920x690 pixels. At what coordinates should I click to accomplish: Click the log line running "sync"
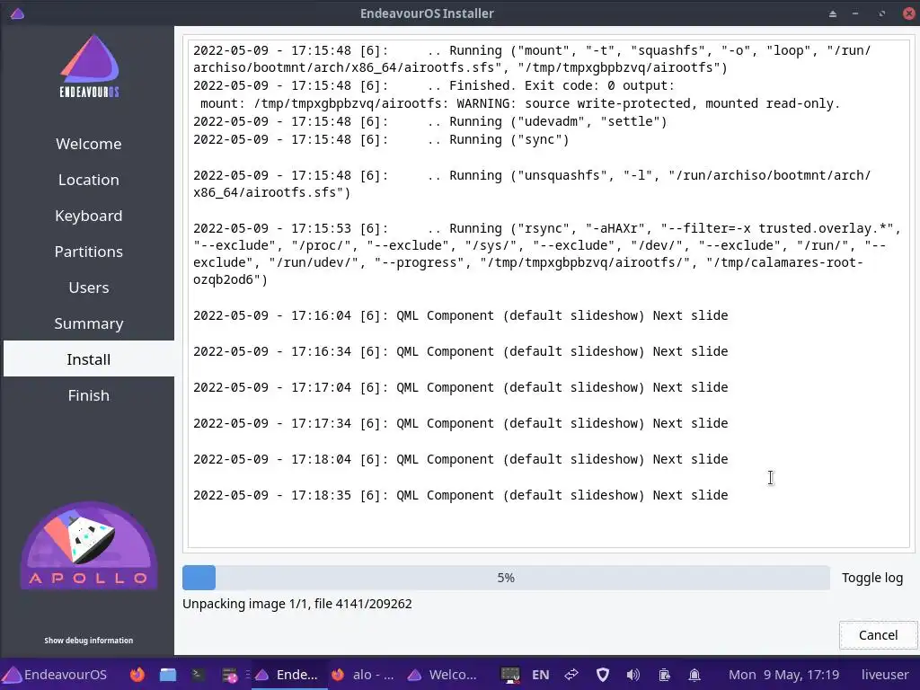(x=381, y=139)
